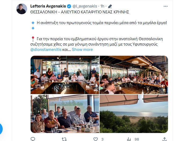Click the blue floating compose button
The width and height of the screenshot is (176, 141).
[x=1, y=129]
